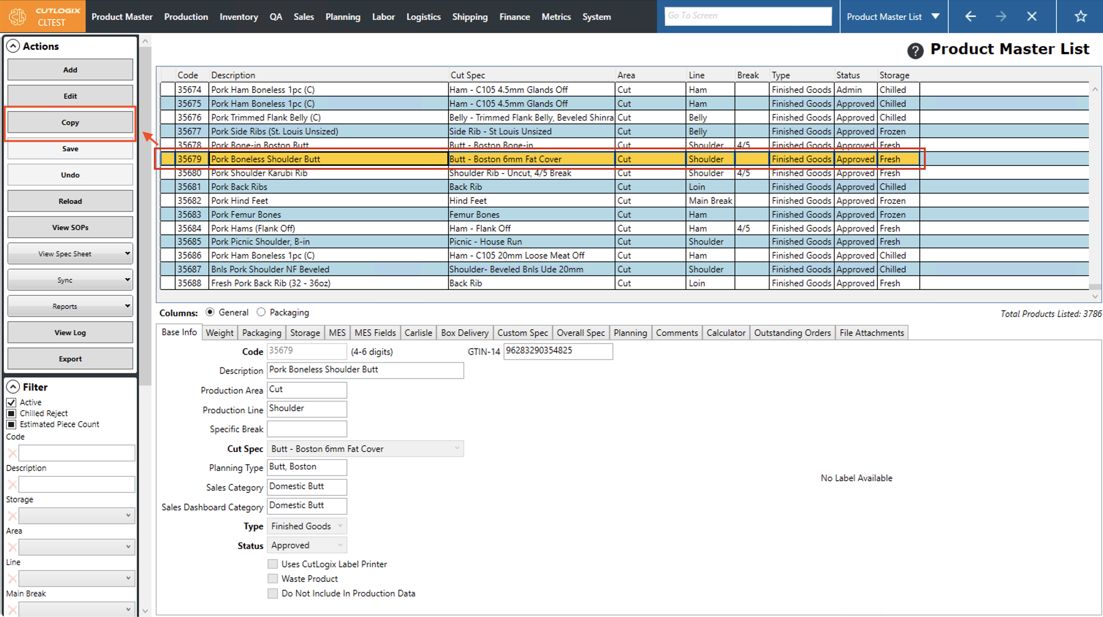Open the View Spec Sheet dropdown
Screen dimensions: 1103x617
click(70, 254)
